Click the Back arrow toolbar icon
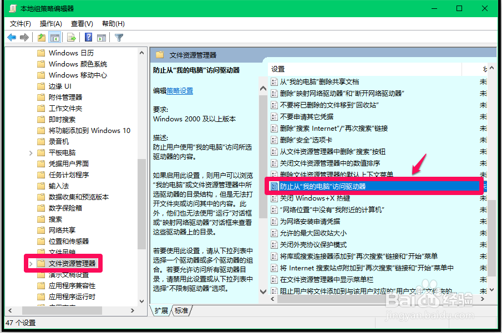502x333 pixels. pyautogui.click(x=12, y=38)
